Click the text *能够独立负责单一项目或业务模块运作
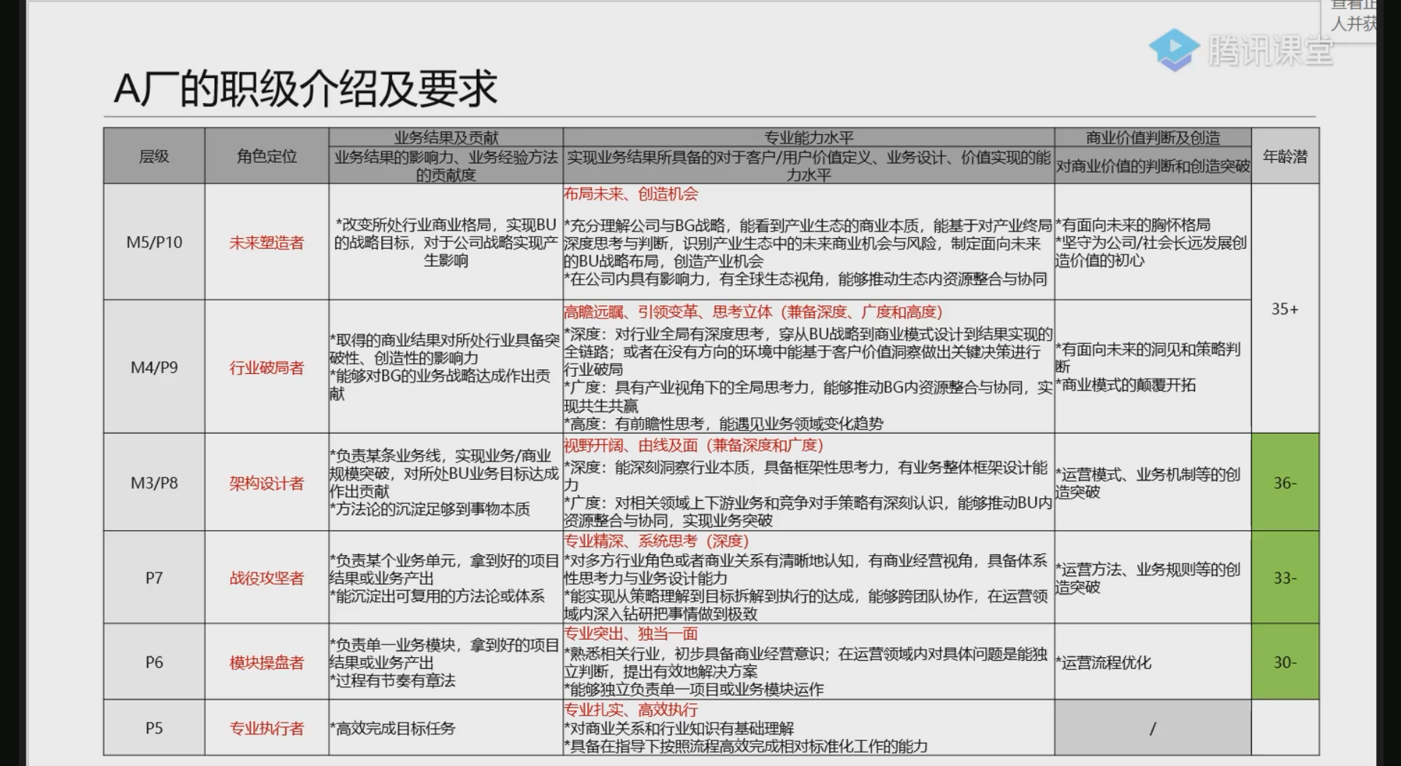This screenshot has width=1401, height=766. tap(694, 689)
